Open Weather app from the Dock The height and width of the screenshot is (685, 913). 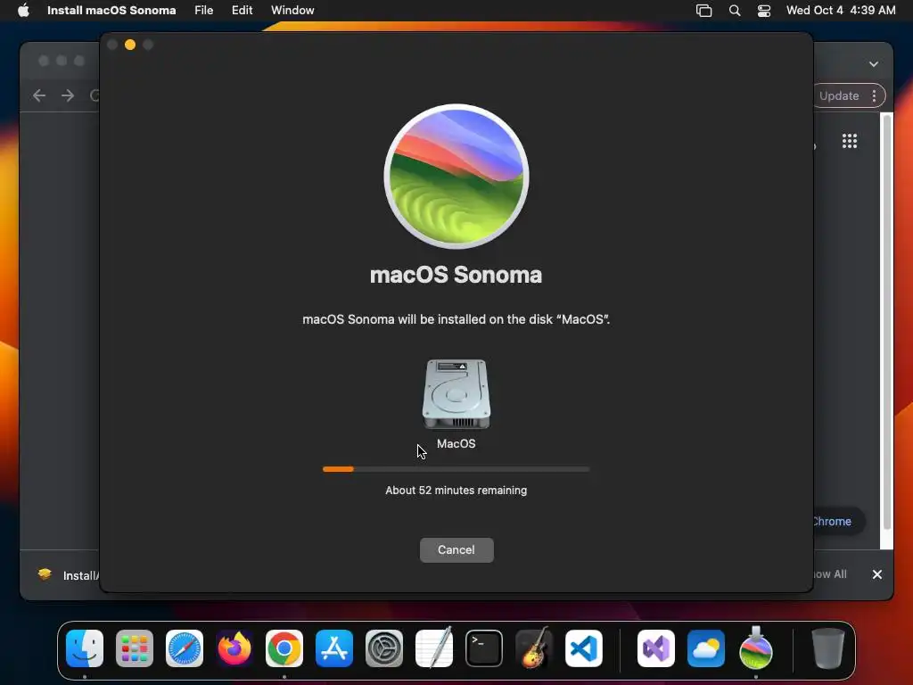pyautogui.click(x=706, y=648)
